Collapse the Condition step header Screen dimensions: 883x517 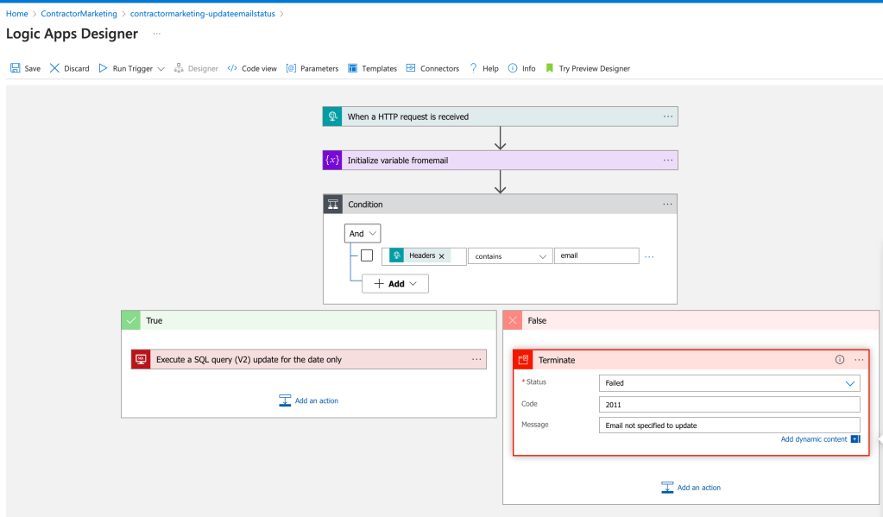(x=500, y=204)
